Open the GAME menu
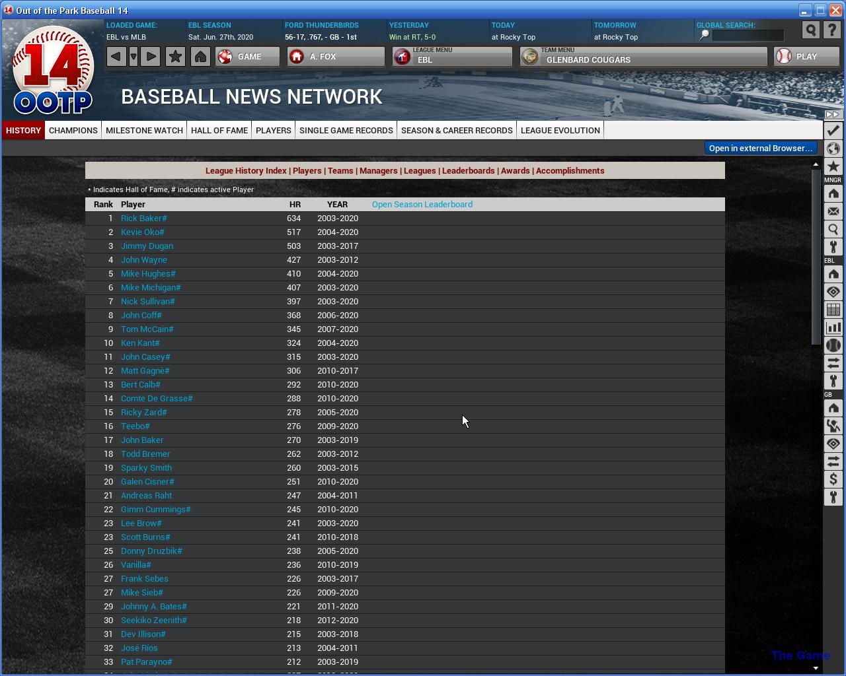The height and width of the screenshot is (676, 846). click(x=247, y=57)
